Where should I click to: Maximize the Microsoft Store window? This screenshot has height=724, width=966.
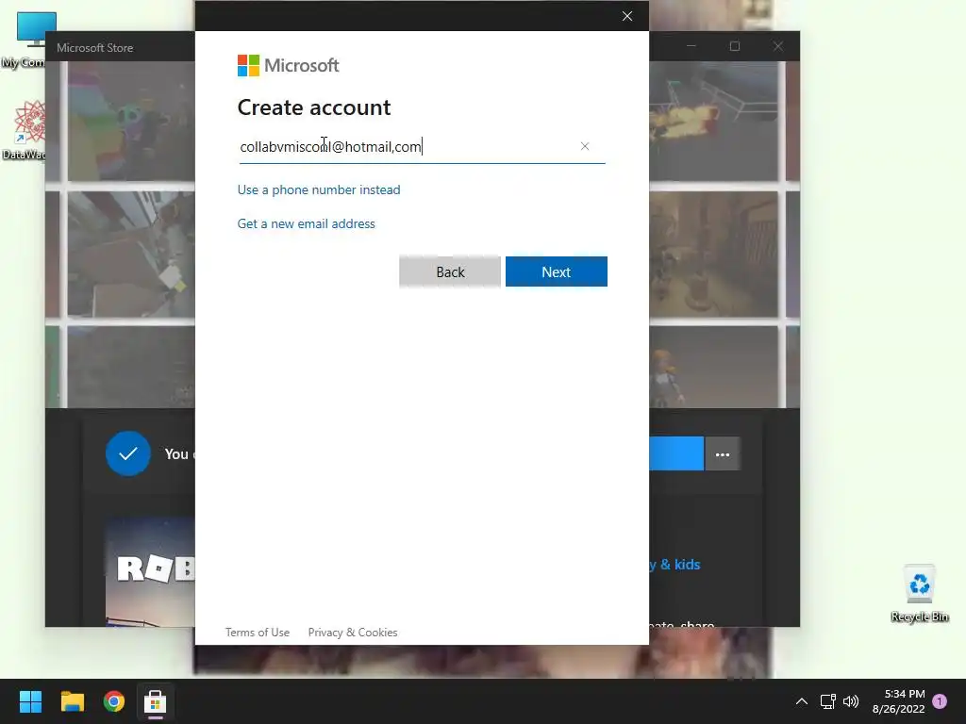734,46
